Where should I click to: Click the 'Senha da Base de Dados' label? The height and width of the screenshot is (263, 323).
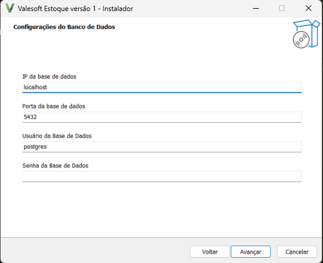(x=55, y=166)
